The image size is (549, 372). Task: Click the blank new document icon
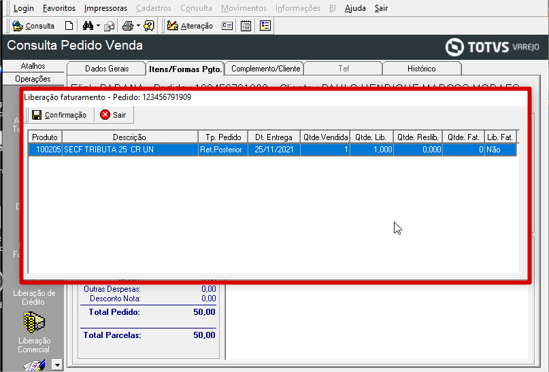click(x=69, y=26)
